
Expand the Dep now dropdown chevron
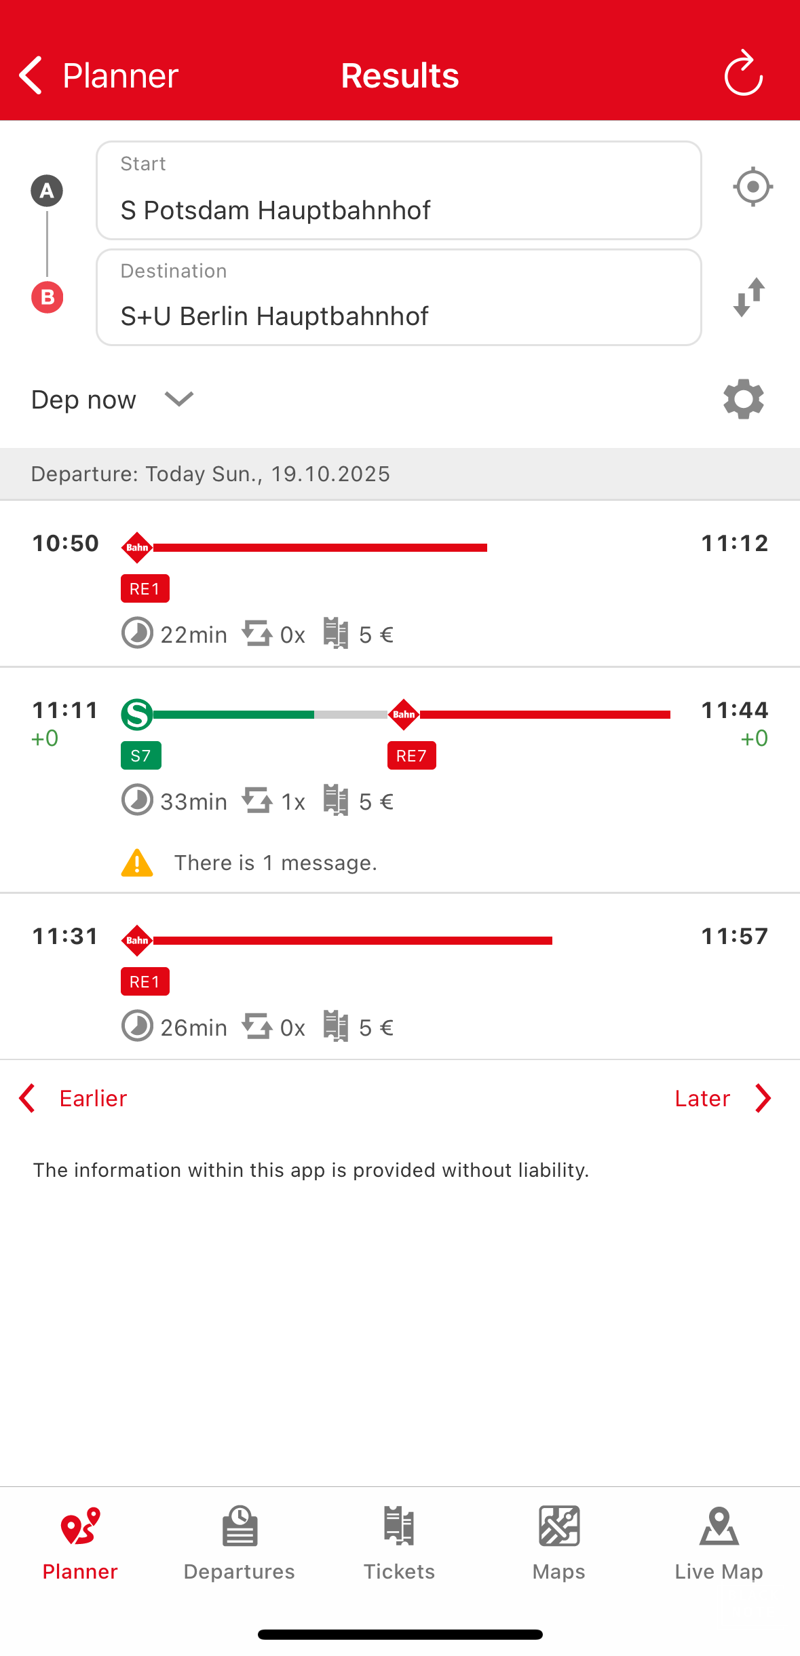click(179, 399)
